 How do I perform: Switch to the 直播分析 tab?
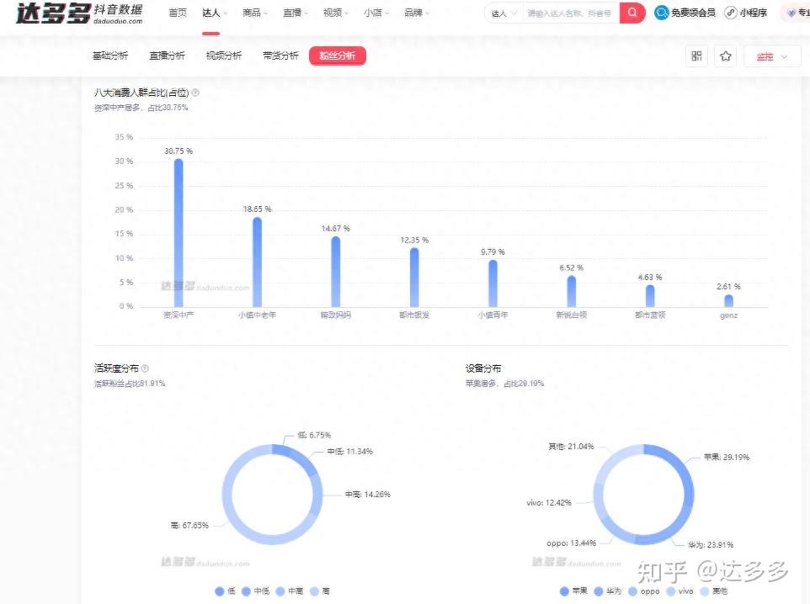coord(167,56)
